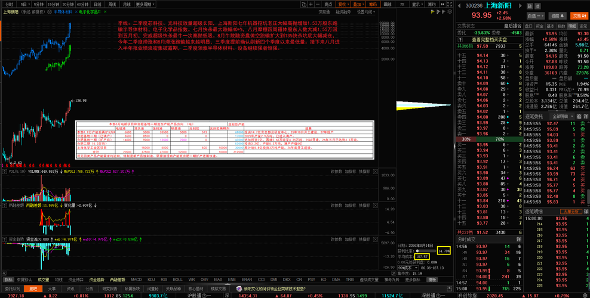Open help icon for 两融差额 indicator
Image resolution: width=590 pixels, height=298 pixels.
click(x=4, y=205)
